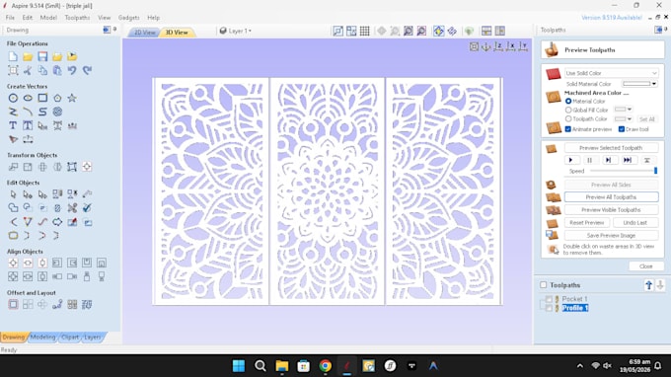Click the Reset Preview button
Image resolution: width=671 pixels, height=377 pixels.
[587, 223]
